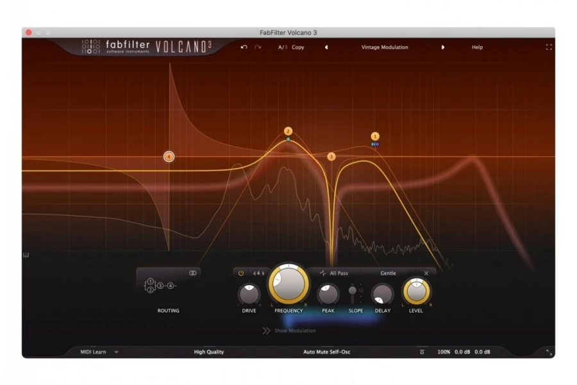Click the Redo arrow icon
577x385 pixels.
(x=258, y=47)
